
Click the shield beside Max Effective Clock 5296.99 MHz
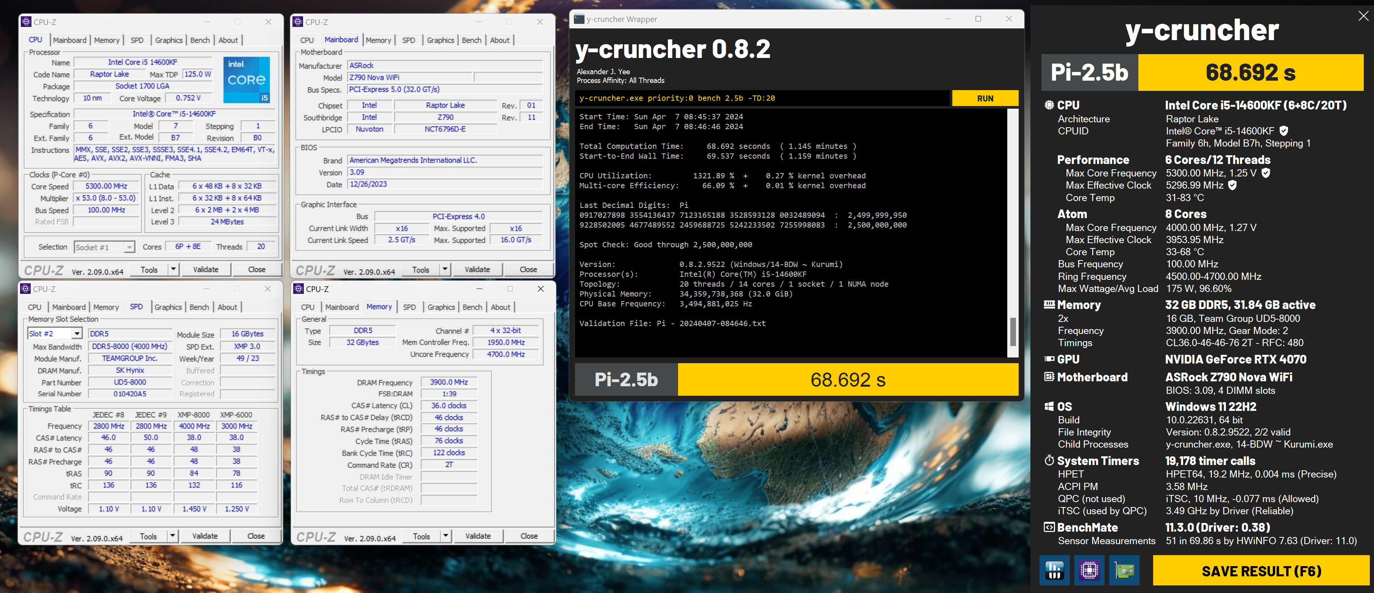[x=1232, y=185]
